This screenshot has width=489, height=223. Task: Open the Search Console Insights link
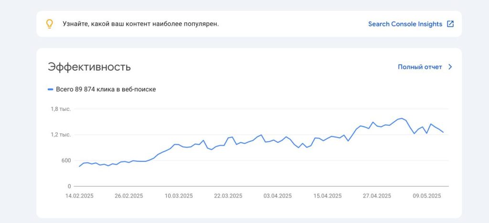[405, 24]
